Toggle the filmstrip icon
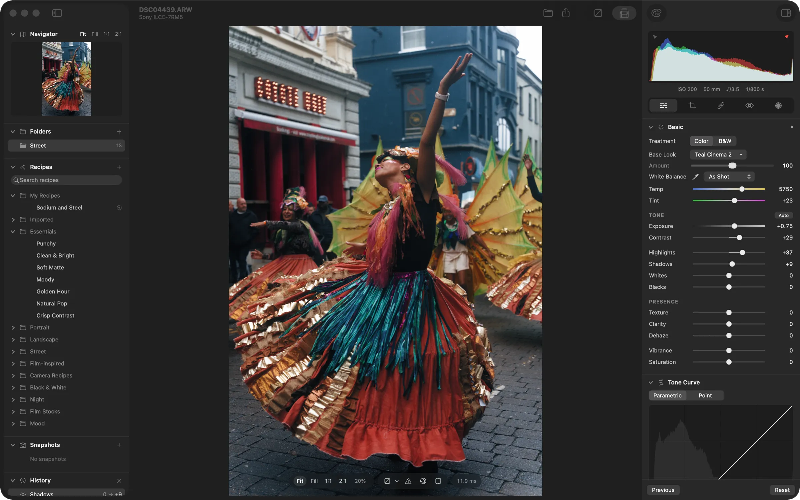The width and height of the screenshot is (800, 500). pos(624,13)
